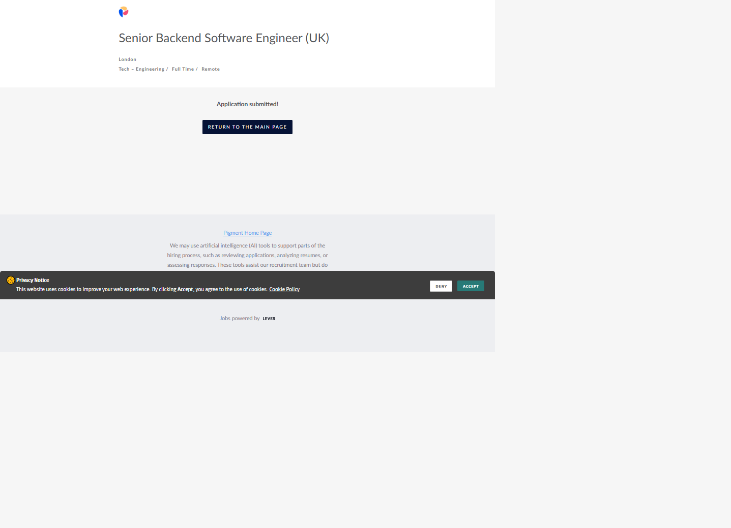Click the Full Time commitment label
The image size is (731, 528).
(183, 69)
